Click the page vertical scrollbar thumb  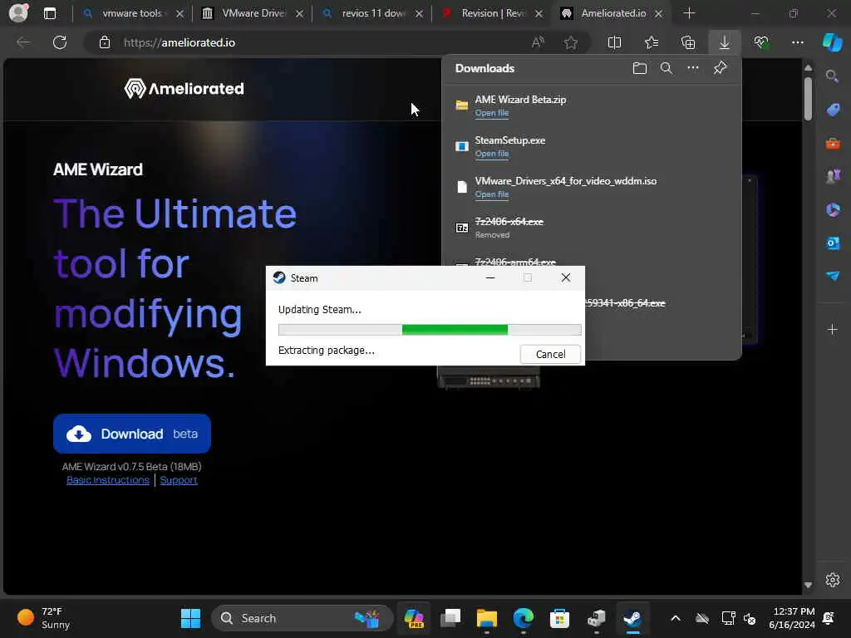[x=808, y=99]
